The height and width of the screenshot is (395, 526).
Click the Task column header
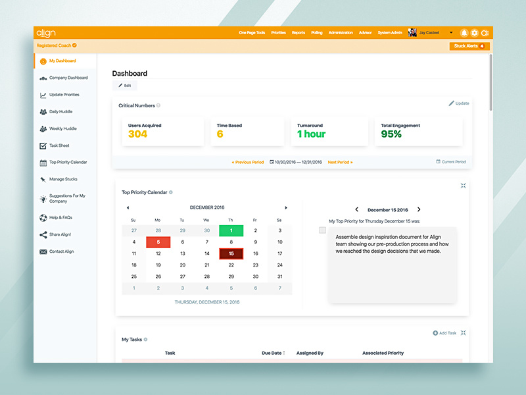click(x=170, y=353)
